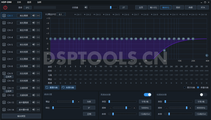The height and width of the screenshot is (120, 211).
Task: Select the 图示均衡 radio button
Action: [185, 87]
